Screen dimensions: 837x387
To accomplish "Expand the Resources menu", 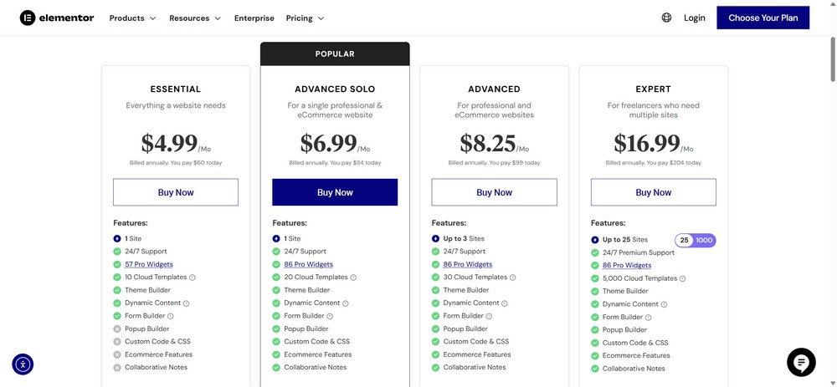I will click(x=195, y=18).
